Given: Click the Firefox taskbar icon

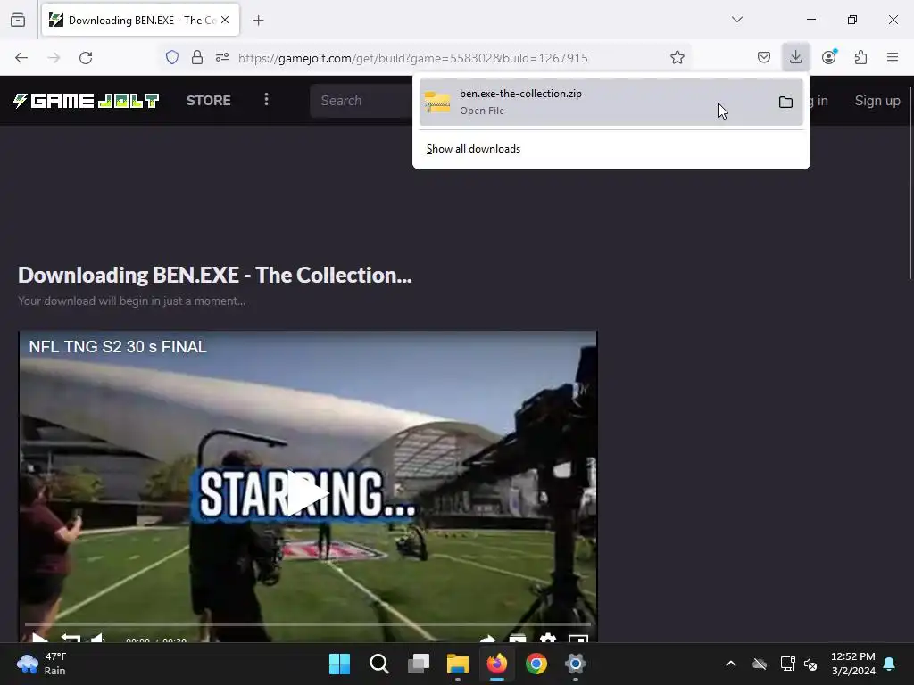Looking at the screenshot, I should click(496, 664).
